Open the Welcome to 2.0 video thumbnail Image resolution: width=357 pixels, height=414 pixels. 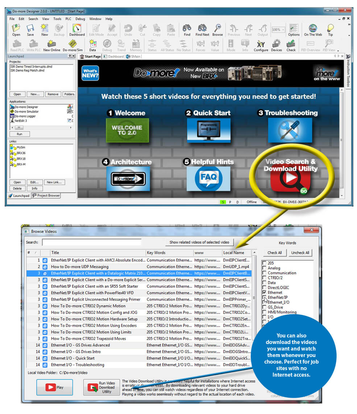(127, 130)
